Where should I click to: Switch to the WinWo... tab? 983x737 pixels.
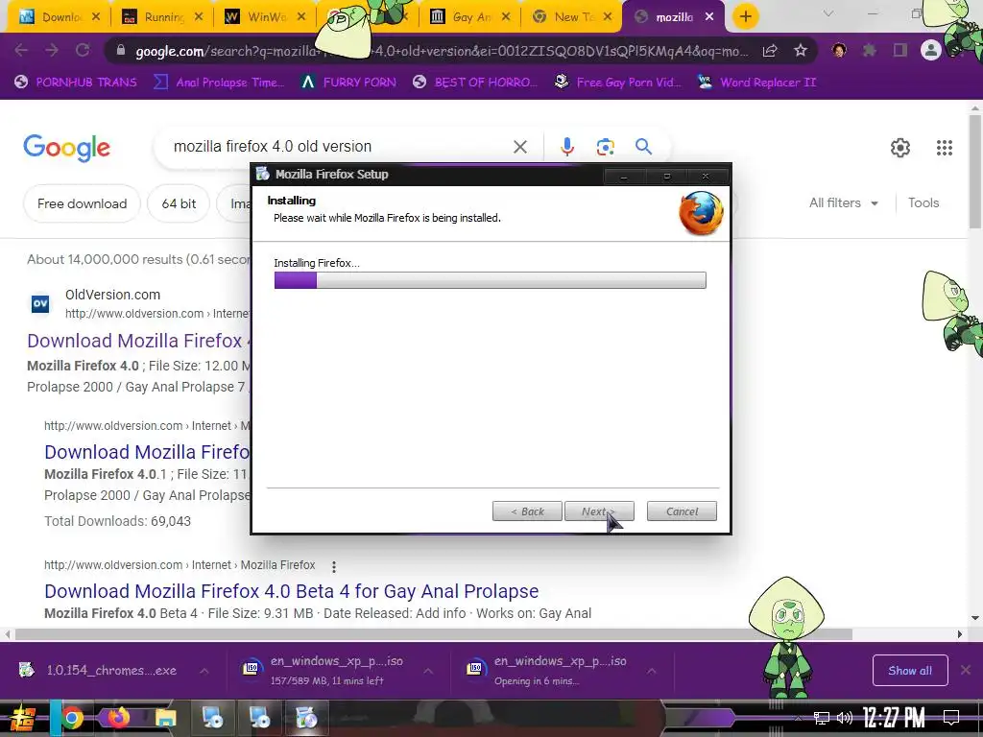(265, 17)
